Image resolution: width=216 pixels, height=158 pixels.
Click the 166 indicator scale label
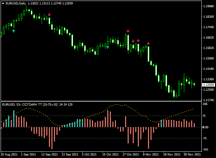[205, 104]
